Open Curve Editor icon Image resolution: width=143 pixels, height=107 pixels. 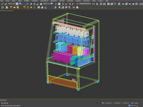112,4
